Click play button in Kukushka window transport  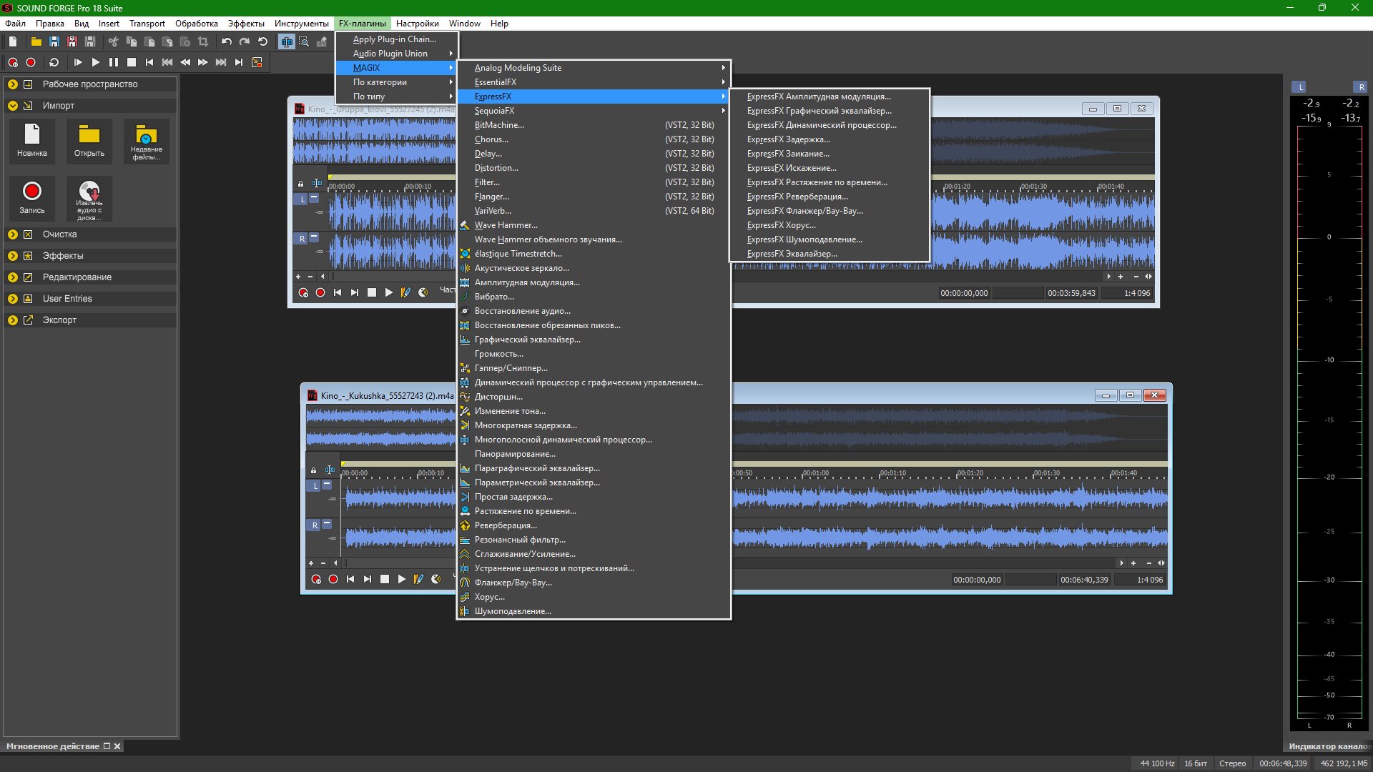click(402, 580)
